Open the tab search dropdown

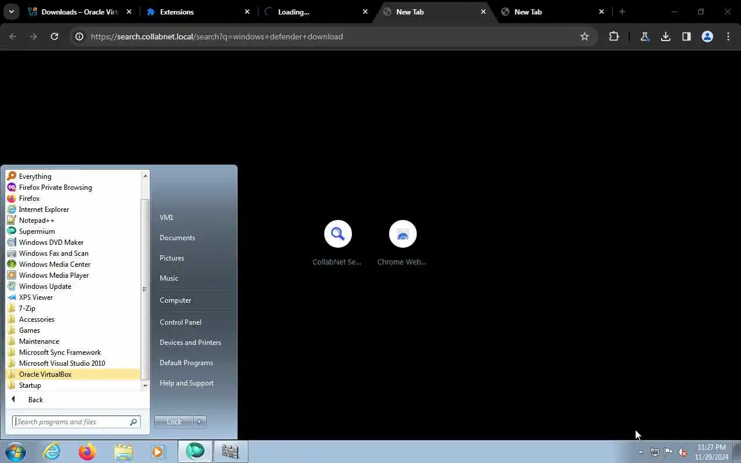click(11, 12)
